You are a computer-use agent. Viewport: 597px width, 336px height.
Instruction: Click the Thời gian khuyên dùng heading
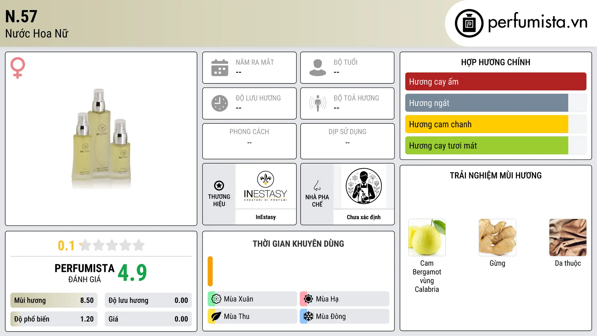pyautogui.click(x=298, y=244)
